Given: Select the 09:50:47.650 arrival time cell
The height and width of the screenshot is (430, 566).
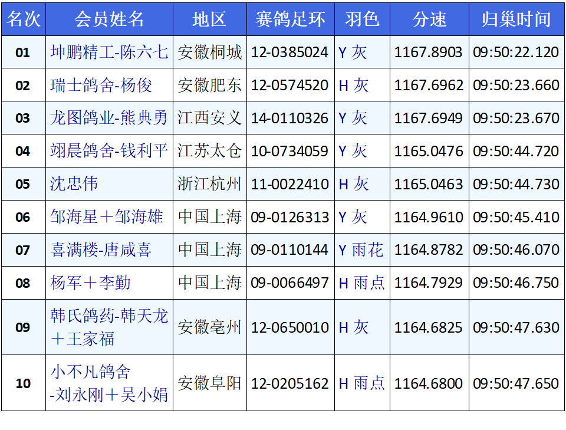Looking at the screenshot, I should tap(516, 383).
